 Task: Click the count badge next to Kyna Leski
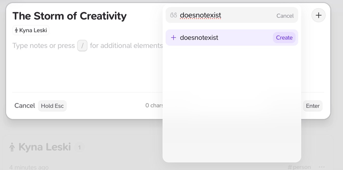tap(79, 147)
